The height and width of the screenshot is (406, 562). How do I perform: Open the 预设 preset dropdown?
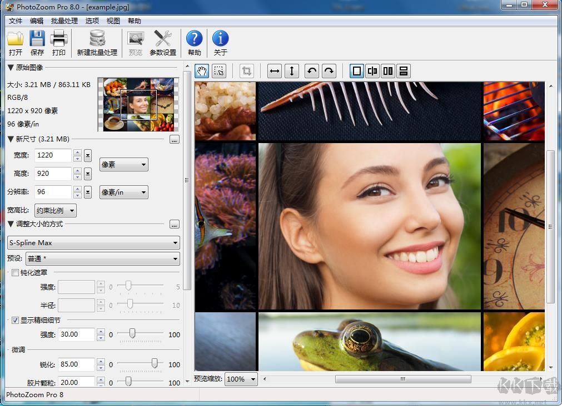(103, 258)
